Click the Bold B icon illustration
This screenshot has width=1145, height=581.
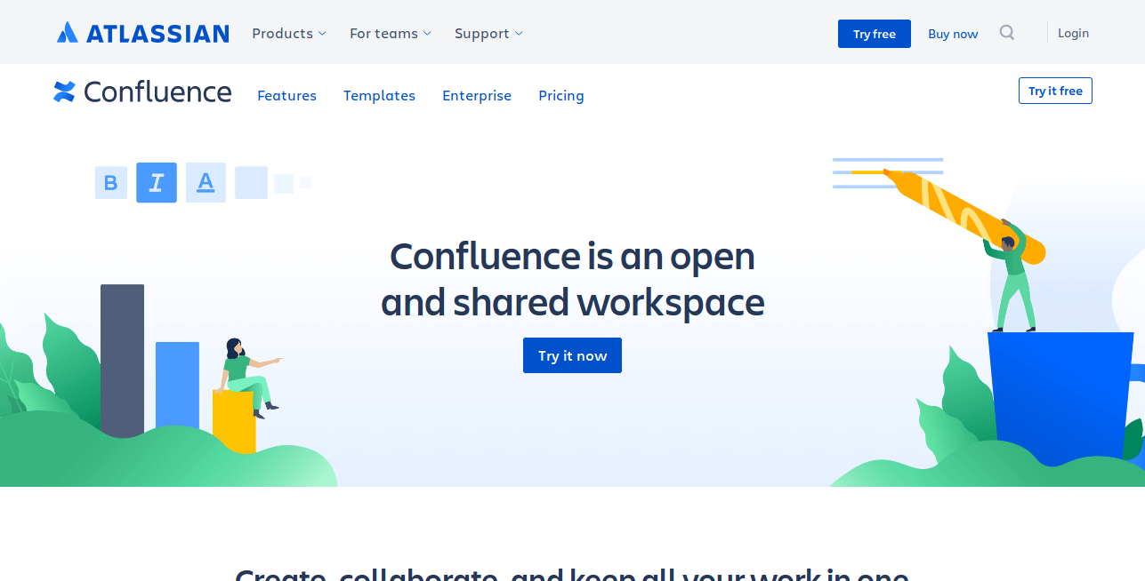111,183
